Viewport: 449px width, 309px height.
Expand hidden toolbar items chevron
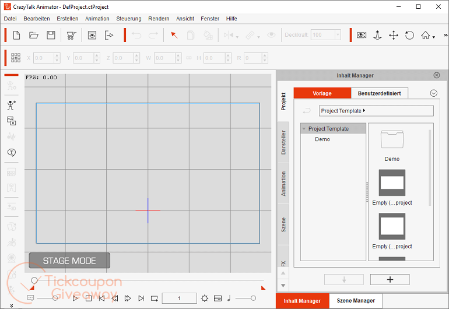(446, 35)
